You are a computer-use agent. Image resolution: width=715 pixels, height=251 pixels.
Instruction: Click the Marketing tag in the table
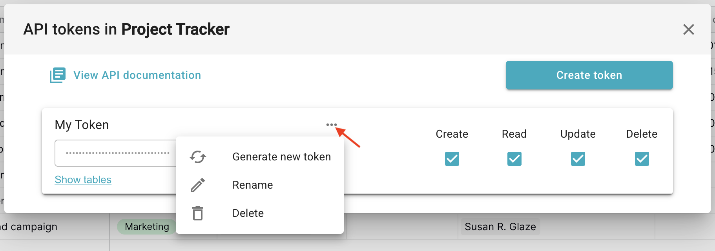point(147,227)
